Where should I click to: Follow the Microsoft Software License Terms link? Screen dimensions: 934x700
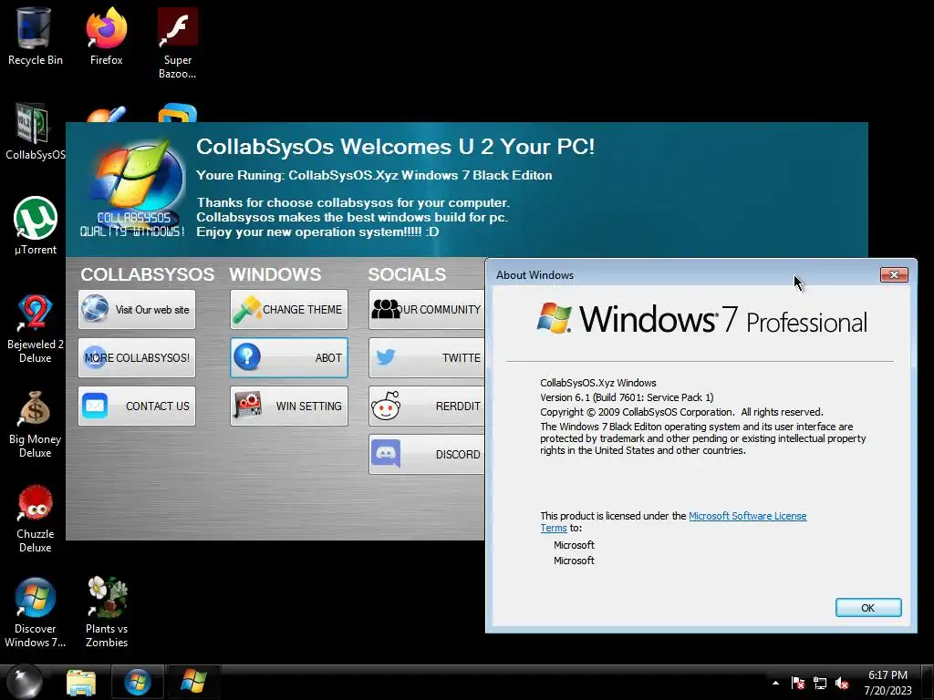[748, 516]
